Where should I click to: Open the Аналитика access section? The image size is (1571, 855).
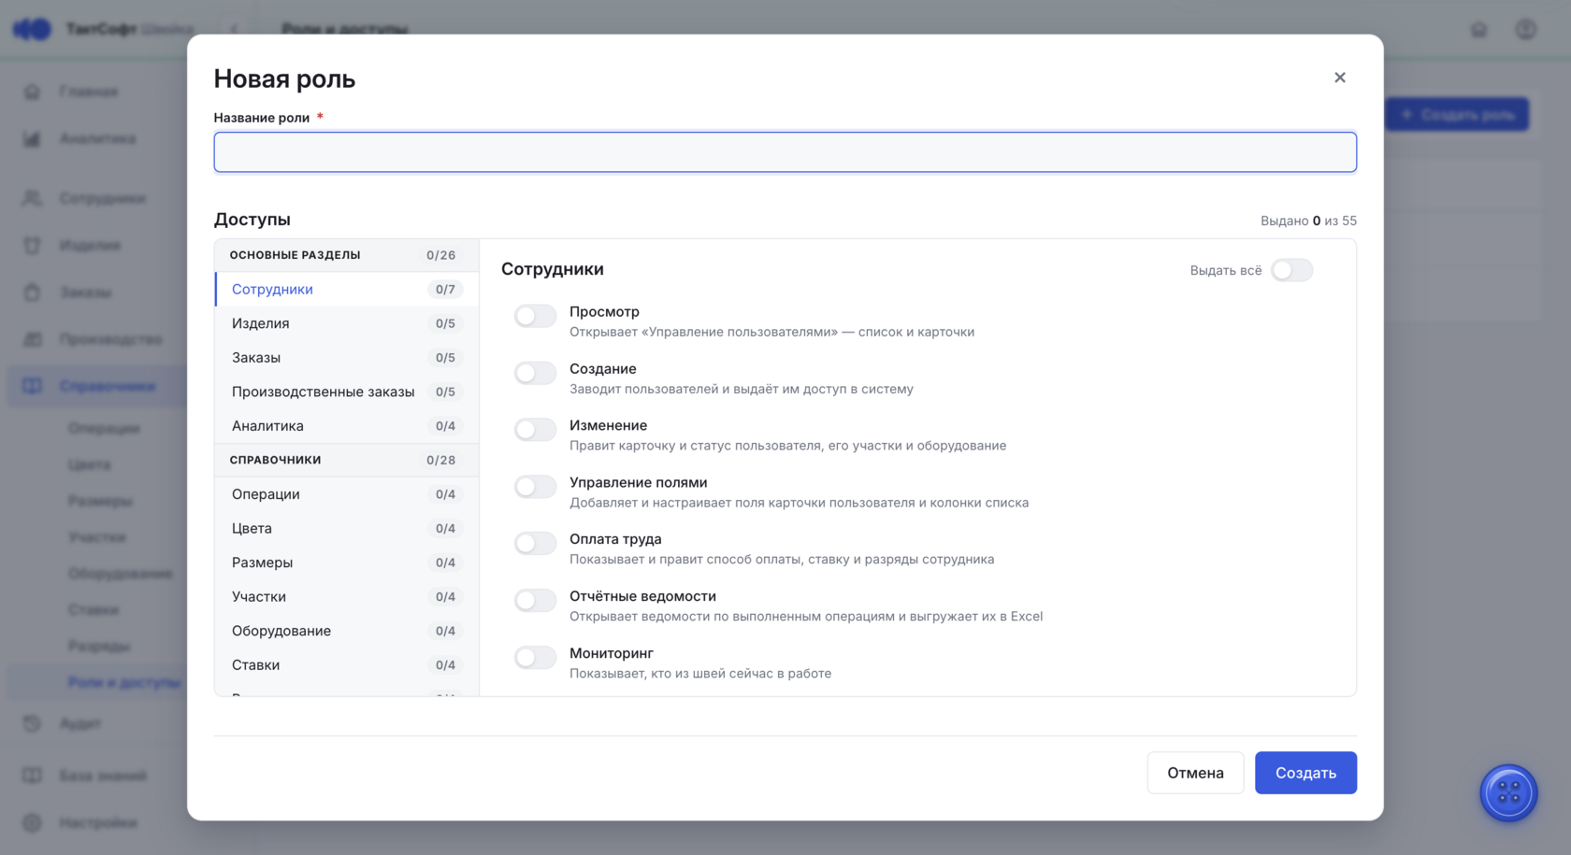347,426
